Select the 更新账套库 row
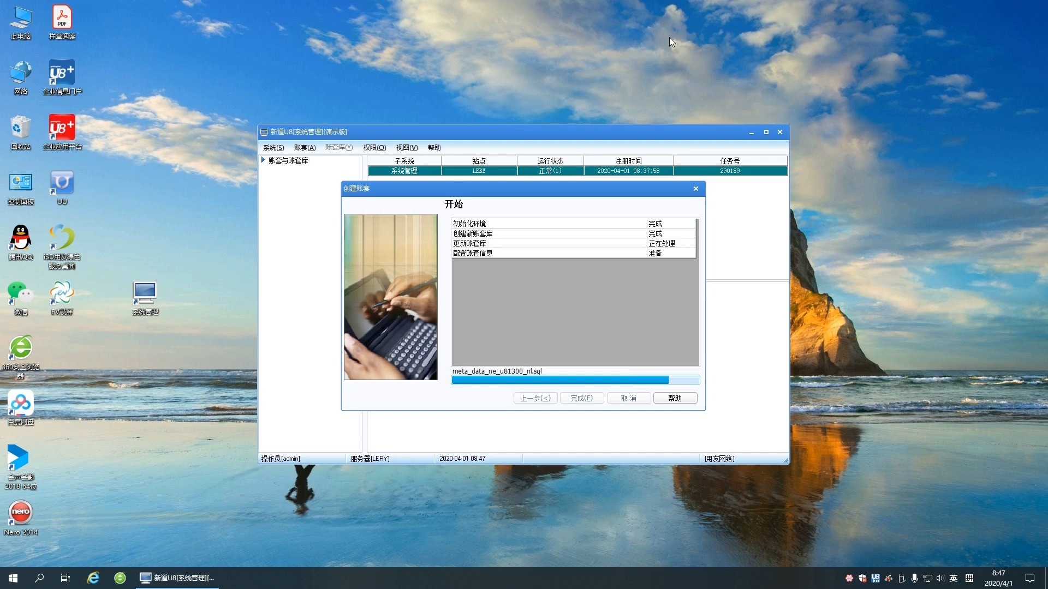 [x=574, y=243]
